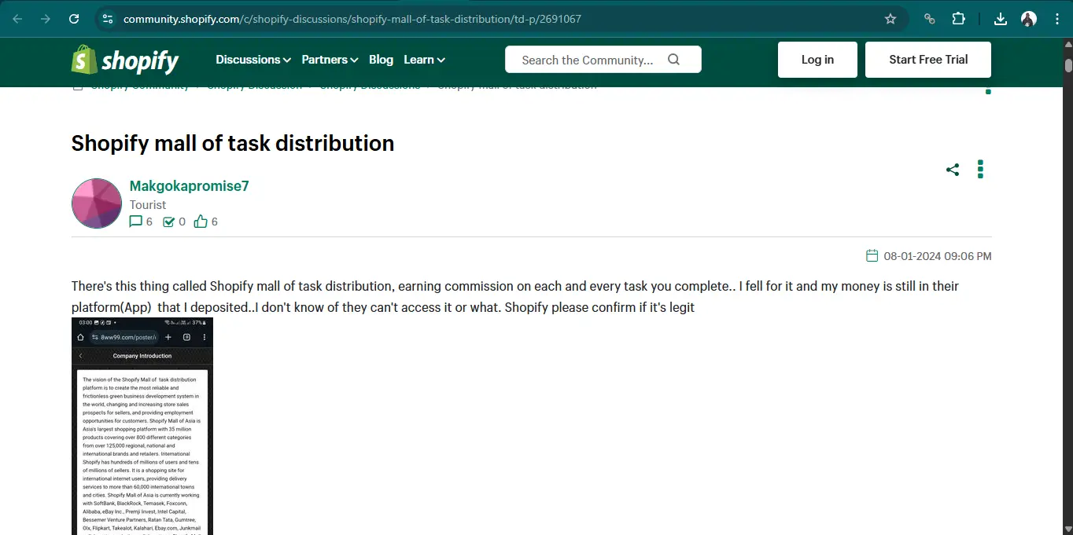
Task: Click the post timestamp 08-01-2024 09:06 PM
Action: (938, 256)
